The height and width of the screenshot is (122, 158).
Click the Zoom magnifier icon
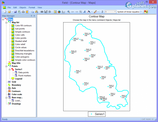(69, 12)
